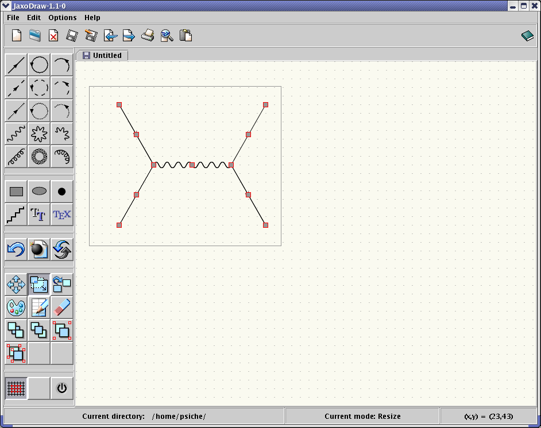Select the gluon loop tool
The width and height of the screenshot is (541, 428).
click(39, 157)
